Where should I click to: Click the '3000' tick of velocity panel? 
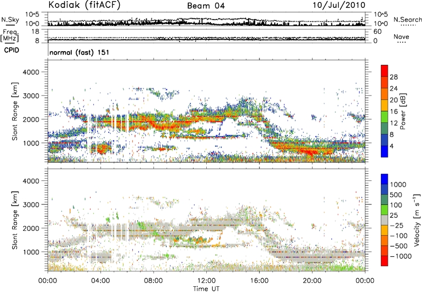click(x=31, y=205)
